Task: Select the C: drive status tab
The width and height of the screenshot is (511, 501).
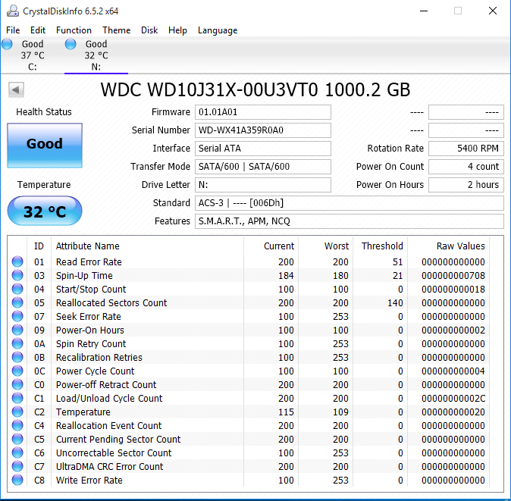Action: [x=33, y=55]
